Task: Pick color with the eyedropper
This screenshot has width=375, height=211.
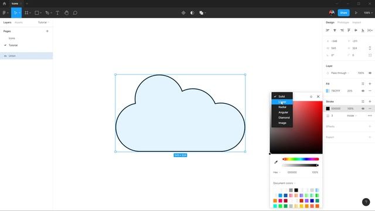Action: point(276,162)
